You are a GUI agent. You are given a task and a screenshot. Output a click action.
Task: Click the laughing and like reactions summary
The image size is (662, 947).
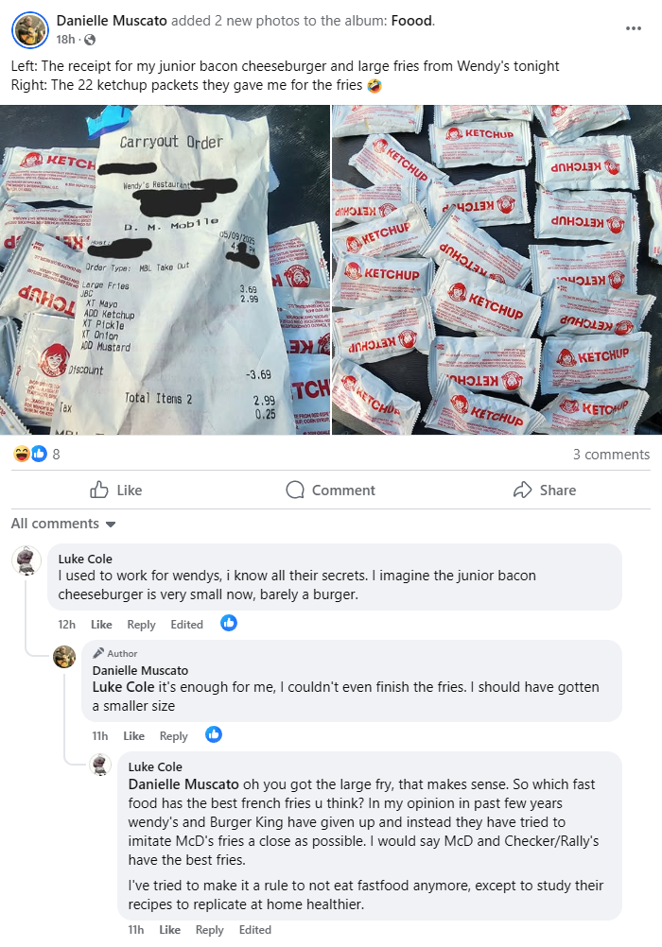[x=36, y=455]
